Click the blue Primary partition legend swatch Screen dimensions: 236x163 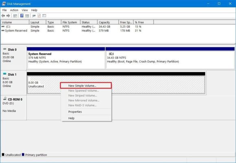tap(23, 154)
